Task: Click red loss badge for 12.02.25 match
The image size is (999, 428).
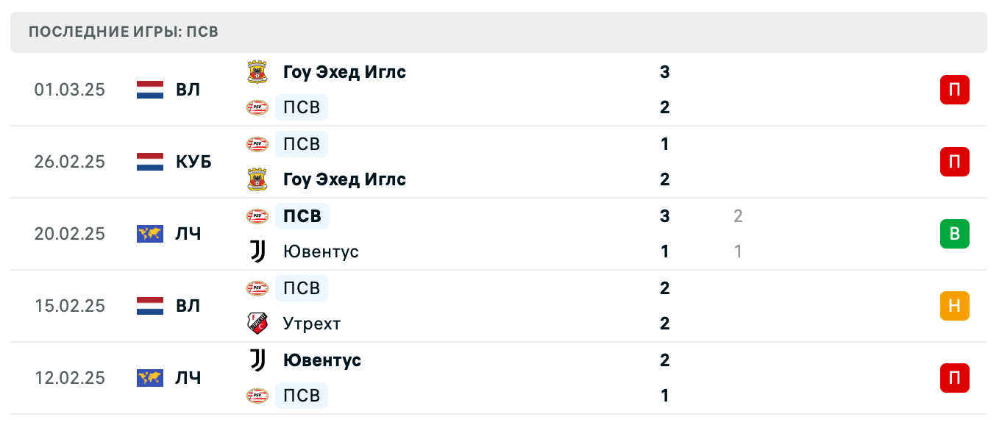Action: (x=954, y=378)
